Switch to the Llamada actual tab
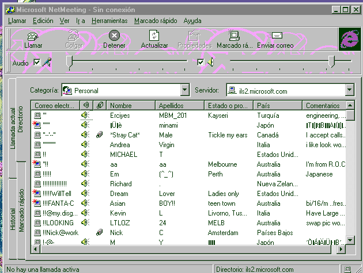Viewport: 363px width, 273px height. [13, 128]
